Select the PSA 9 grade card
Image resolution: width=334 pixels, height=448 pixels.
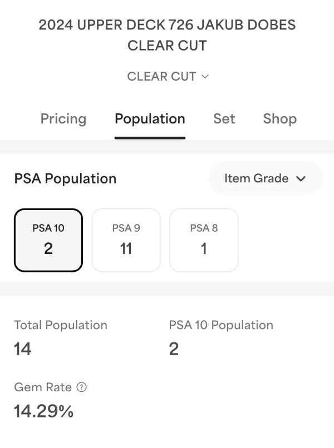click(126, 240)
